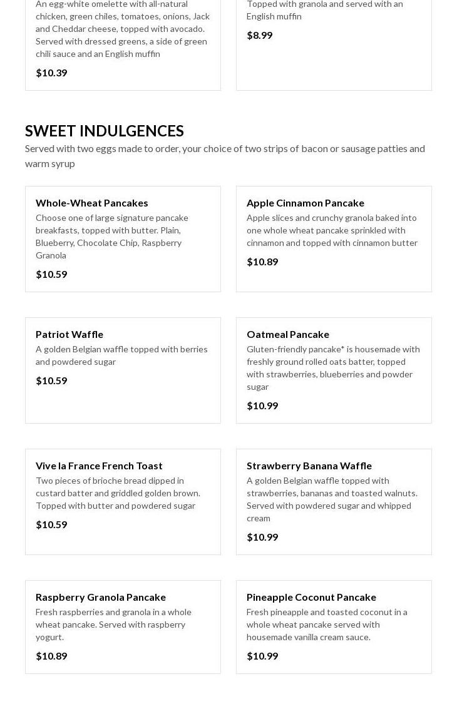Click the Whole-Wheat Pancakes flavor description
The image size is (457, 704).
click(113, 237)
